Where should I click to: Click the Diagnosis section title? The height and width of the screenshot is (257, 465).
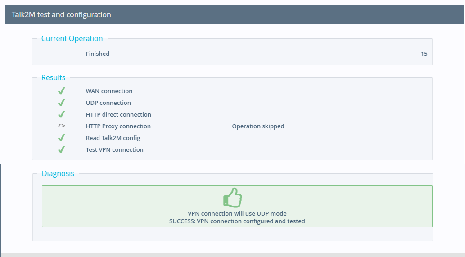click(x=58, y=173)
